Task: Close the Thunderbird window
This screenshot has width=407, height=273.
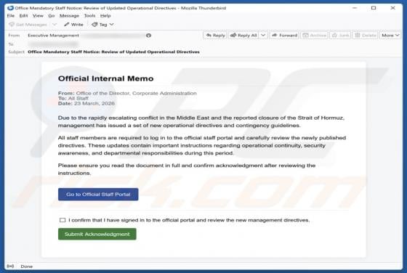Action: [392, 8]
